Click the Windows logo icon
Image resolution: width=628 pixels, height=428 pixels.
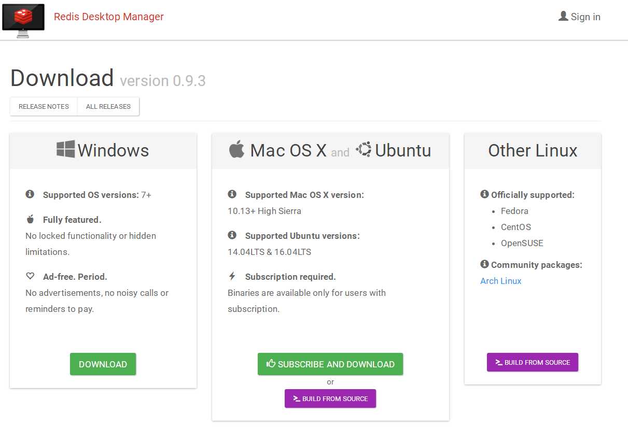tap(66, 149)
